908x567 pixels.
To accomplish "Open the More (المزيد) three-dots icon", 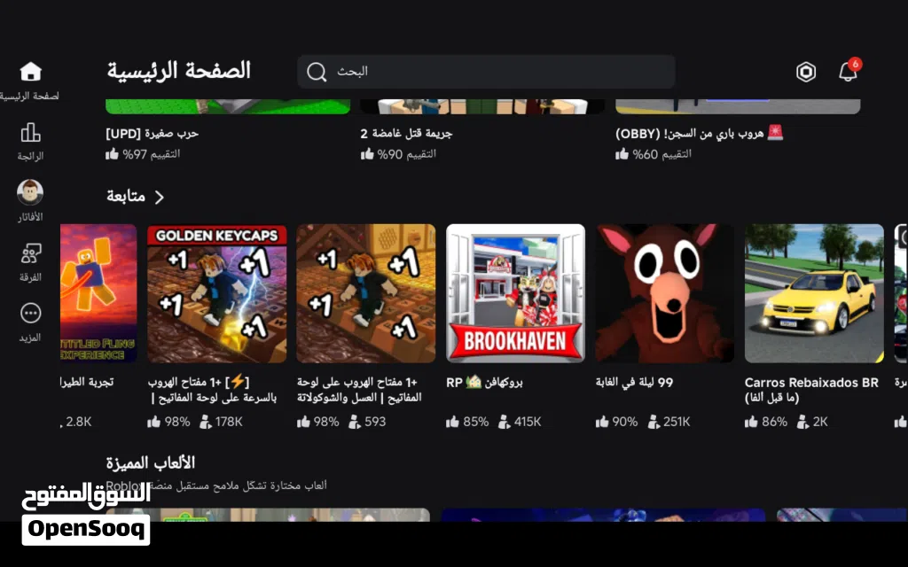I will (x=31, y=313).
